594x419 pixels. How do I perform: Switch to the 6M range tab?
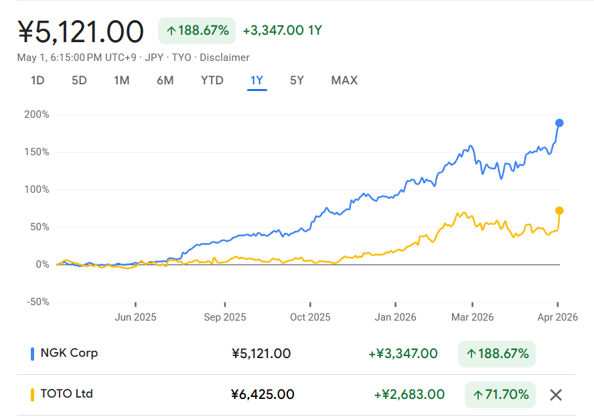pos(165,80)
